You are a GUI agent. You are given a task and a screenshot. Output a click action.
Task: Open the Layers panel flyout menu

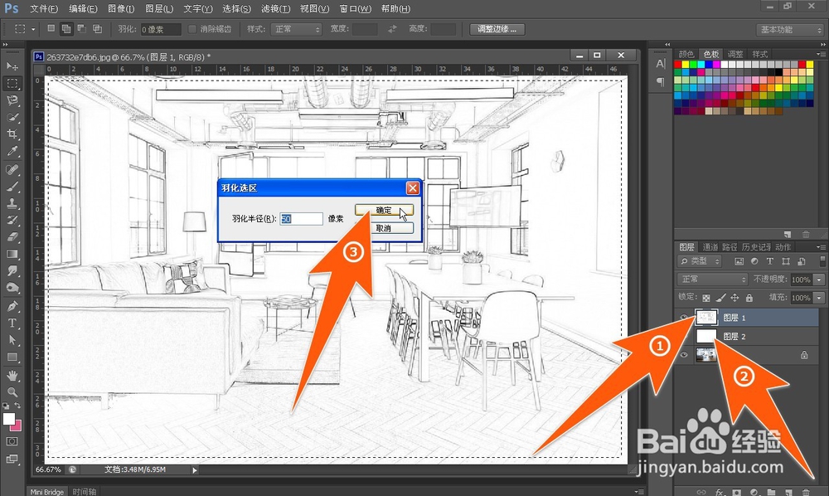[x=821, y=247]
